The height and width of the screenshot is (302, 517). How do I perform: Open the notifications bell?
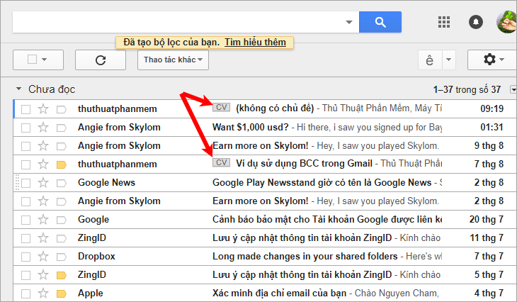click(475, 22)
